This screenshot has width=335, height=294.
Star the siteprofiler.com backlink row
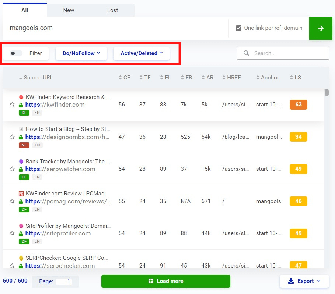coord(12,233)
